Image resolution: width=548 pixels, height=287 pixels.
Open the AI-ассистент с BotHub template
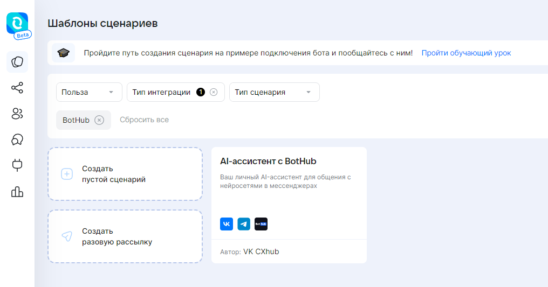coord(289,205)
